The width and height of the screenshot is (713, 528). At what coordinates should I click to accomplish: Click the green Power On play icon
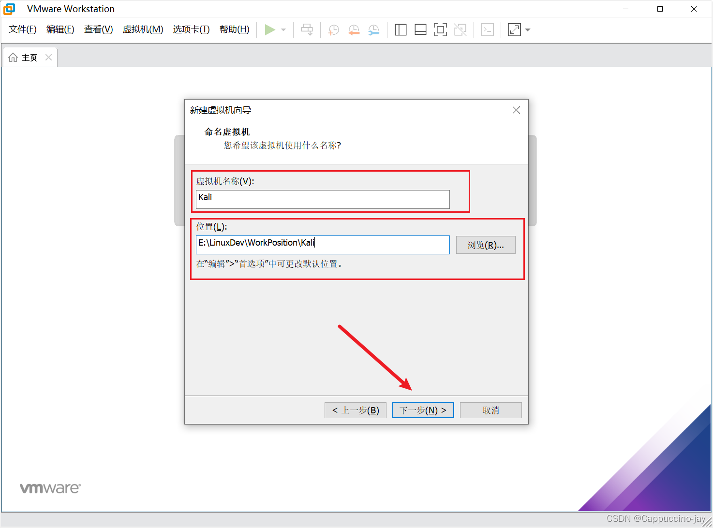[270, 30]
